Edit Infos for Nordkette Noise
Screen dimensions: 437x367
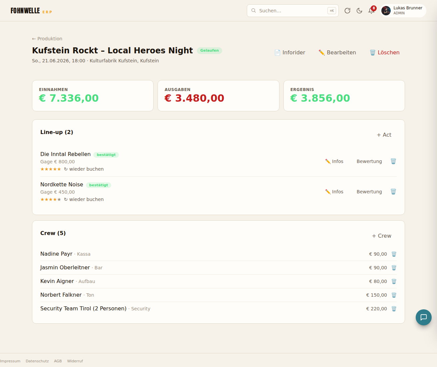click(334, 192)
